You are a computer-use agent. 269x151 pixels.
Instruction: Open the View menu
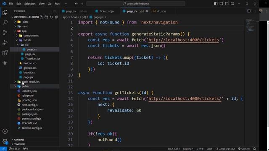[x=42, y=4]
